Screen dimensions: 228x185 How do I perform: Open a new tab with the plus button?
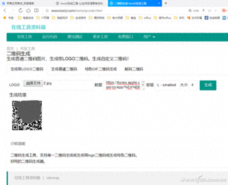click(166, 3)
